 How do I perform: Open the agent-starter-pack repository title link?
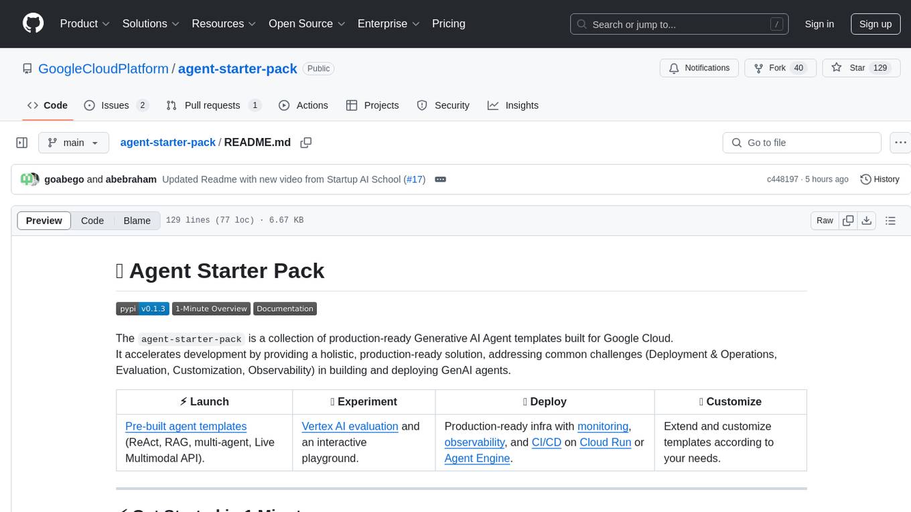238,68
